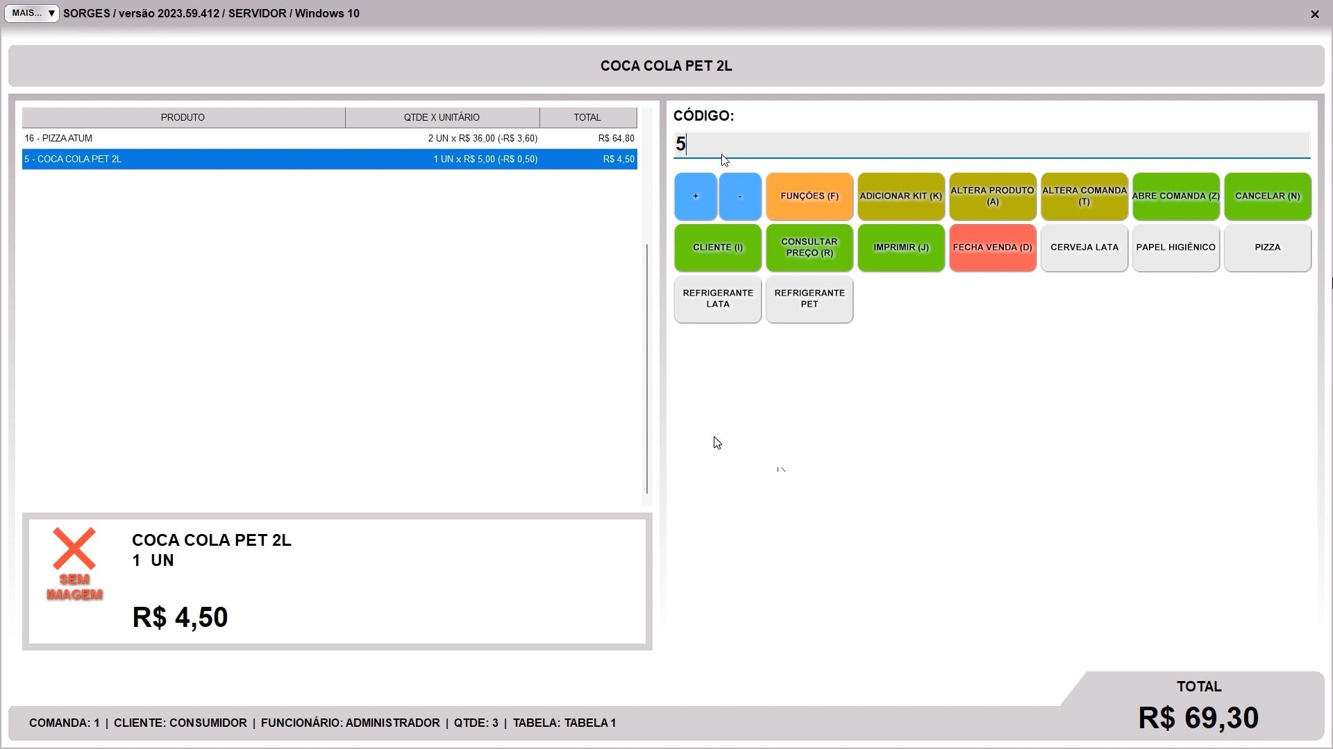Click the R$ 4,50 price in detail panel
1333x749 pixels.
pyautogui.click(x=180, y=617)
